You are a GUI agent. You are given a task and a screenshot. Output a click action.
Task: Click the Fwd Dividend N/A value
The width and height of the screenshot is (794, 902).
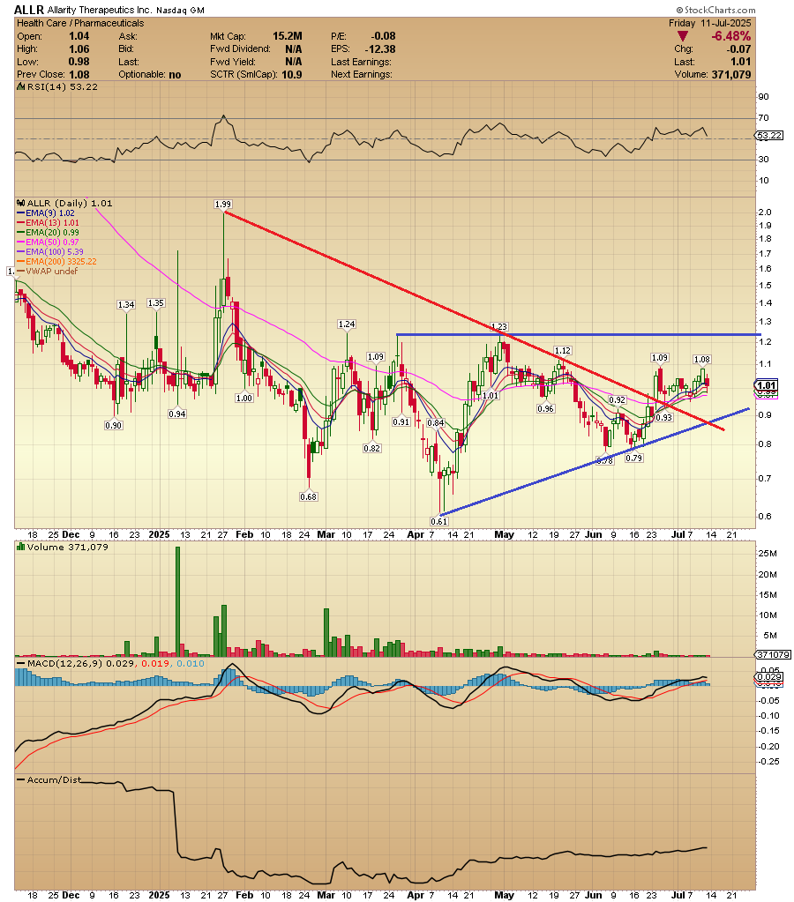click(293, 48)
